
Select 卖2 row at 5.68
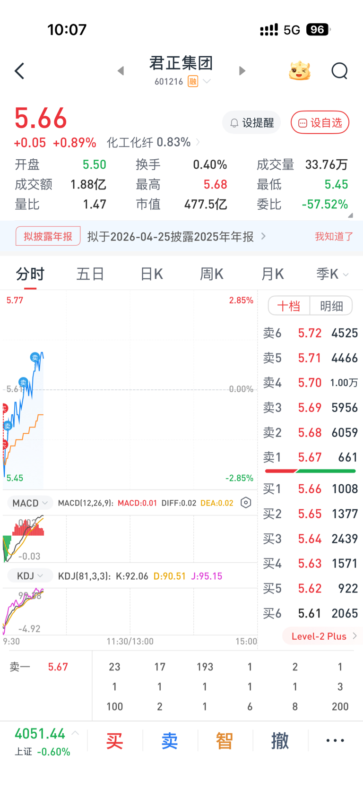310,433
